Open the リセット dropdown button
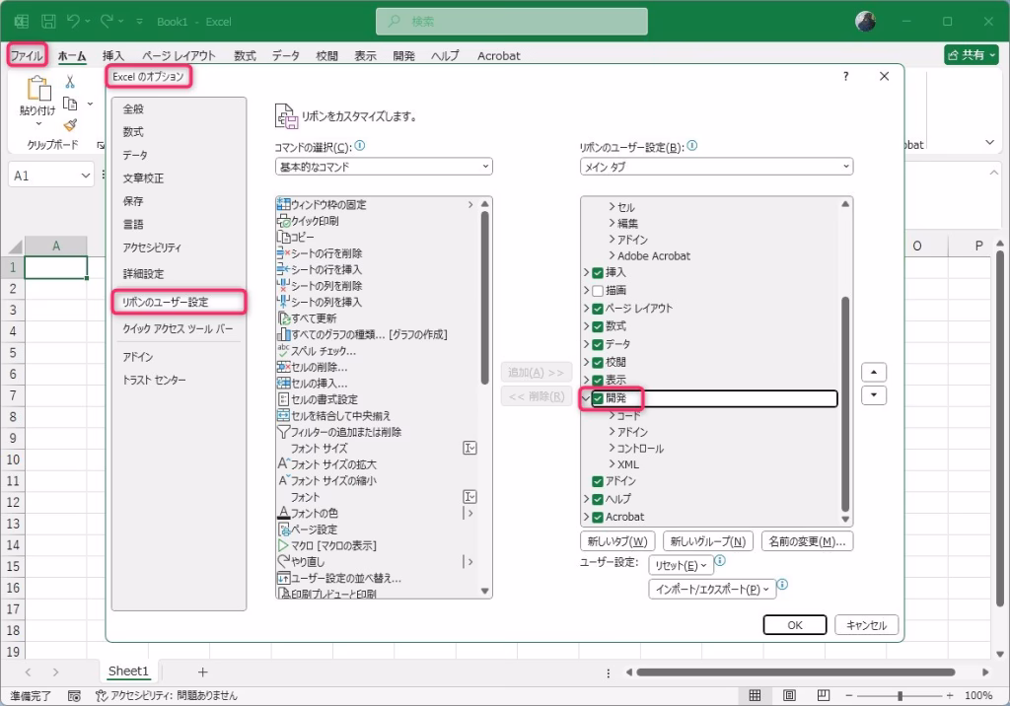The image size is (1010, 706). tap(681, 566)
